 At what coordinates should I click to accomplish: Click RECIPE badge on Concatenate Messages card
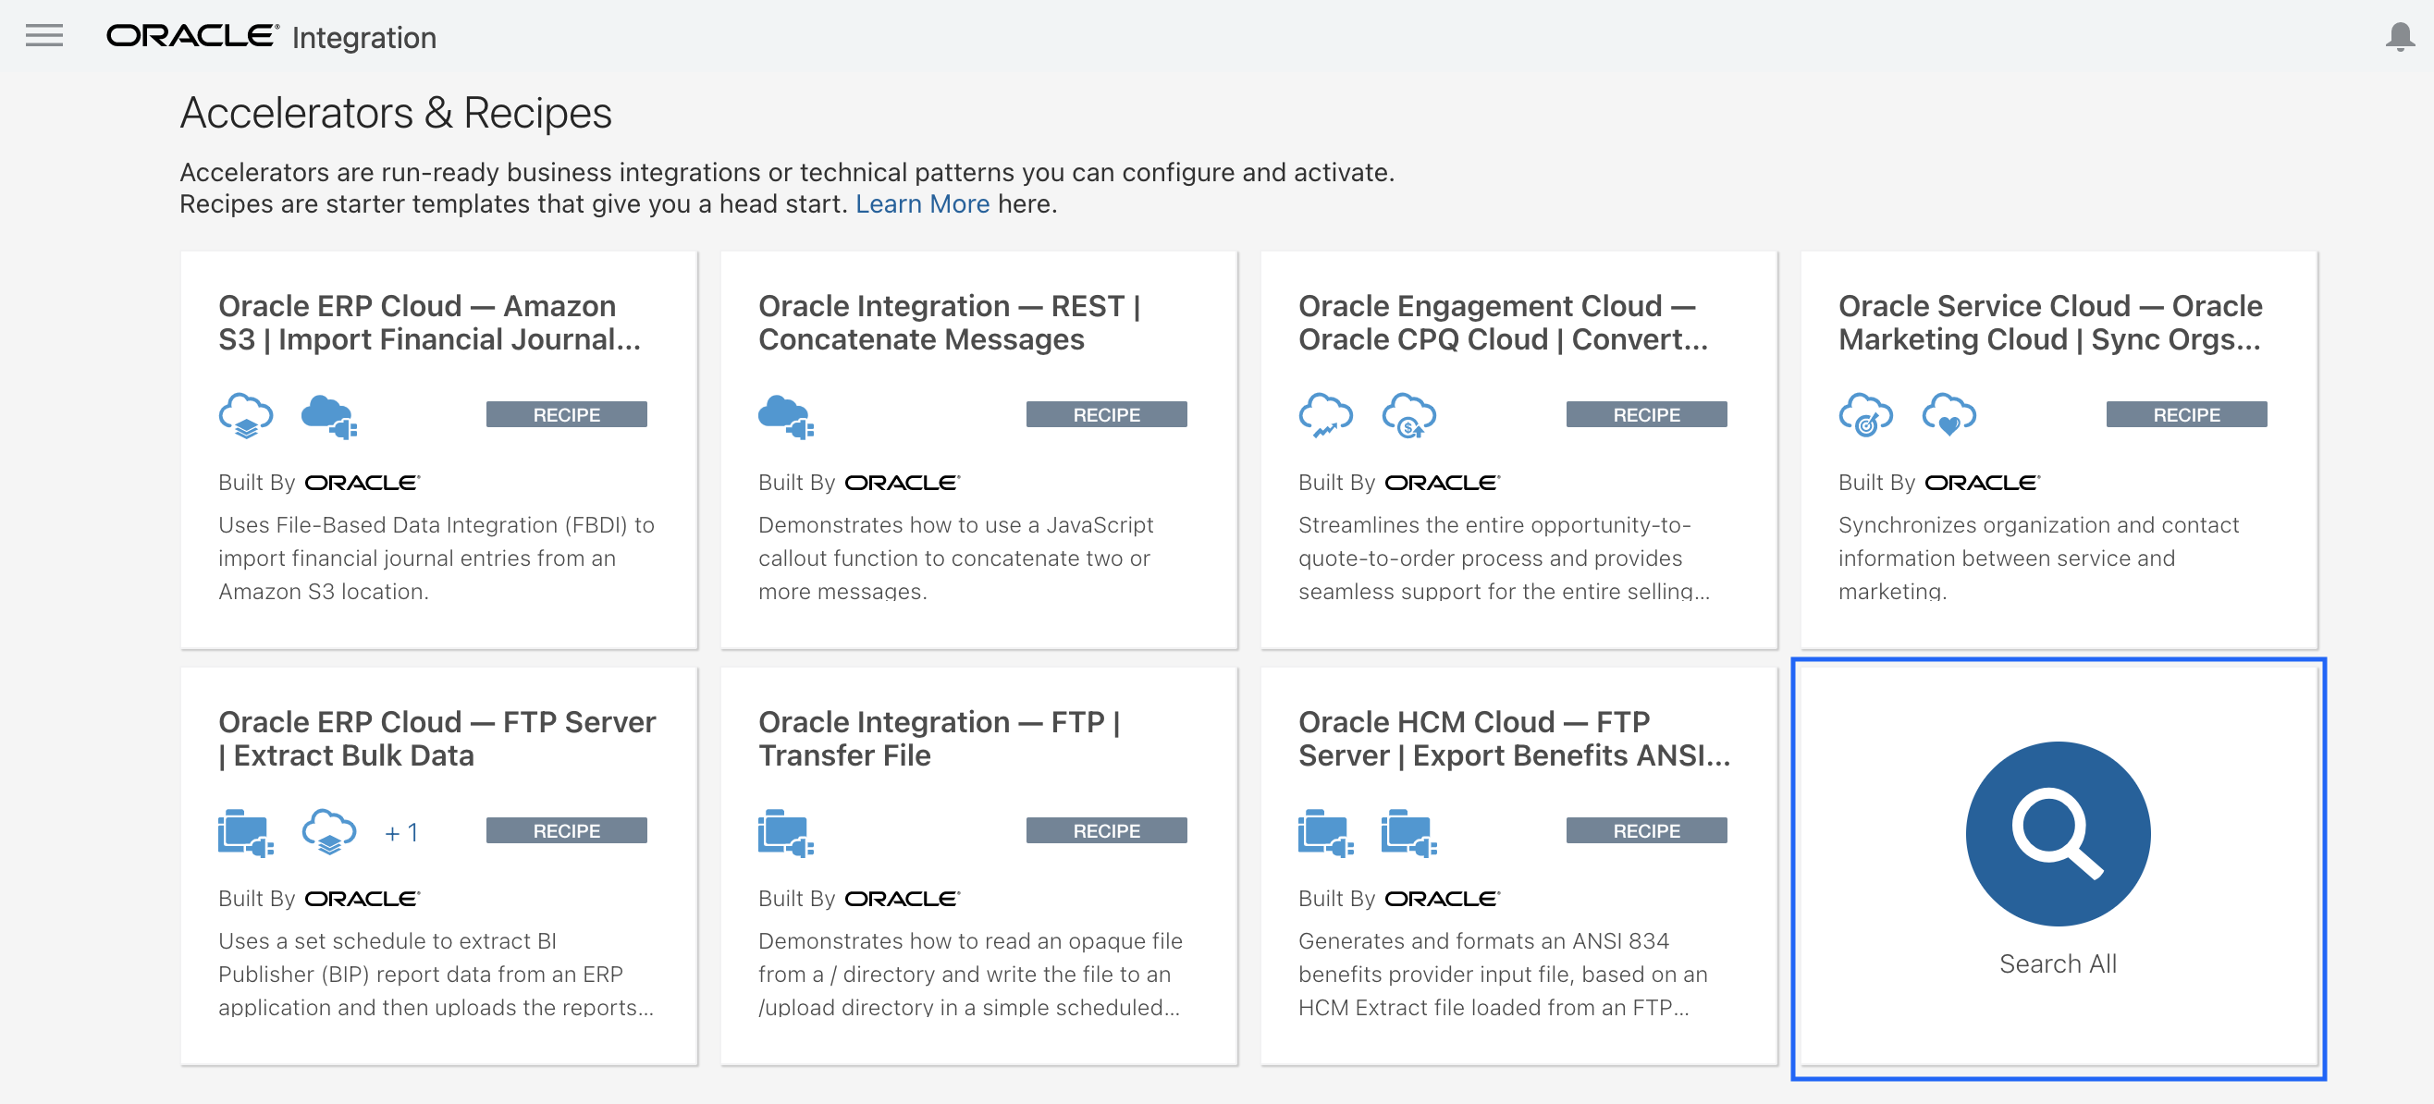1105,414
